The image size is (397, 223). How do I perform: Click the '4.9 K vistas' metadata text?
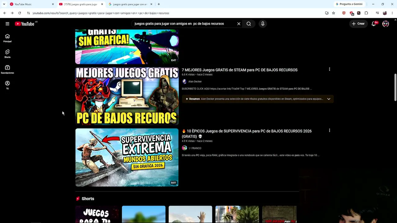pos(188,141)
